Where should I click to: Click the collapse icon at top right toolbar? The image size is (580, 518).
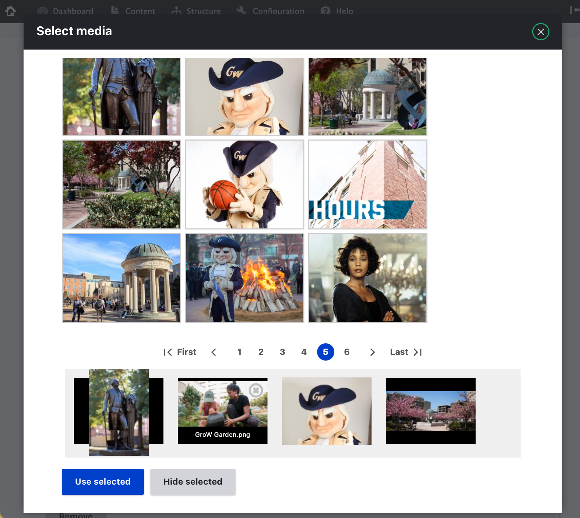[x=574, y=9]
